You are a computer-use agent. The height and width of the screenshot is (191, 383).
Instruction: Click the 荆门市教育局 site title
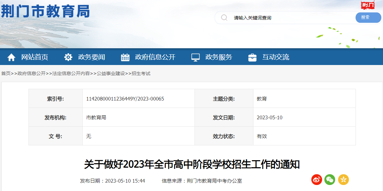[45, 11]
